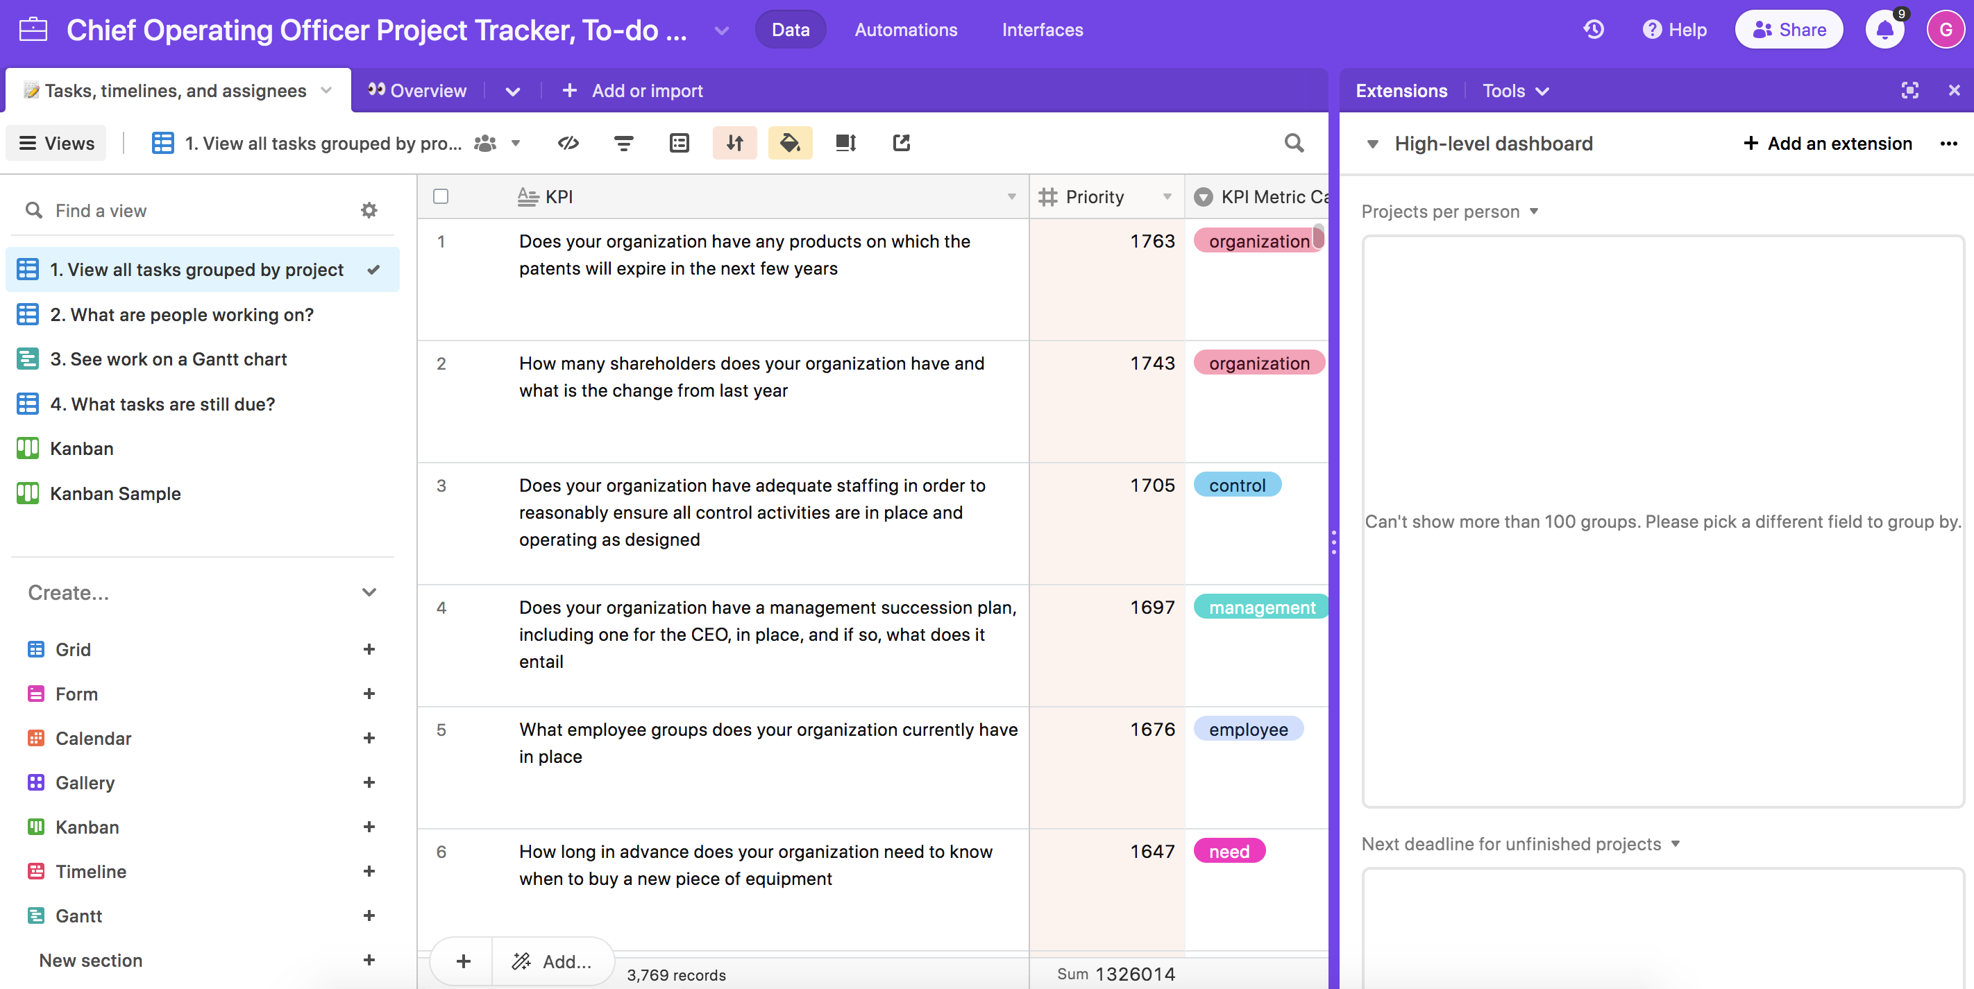This screenshot has width=1974, height=989.
Task: Click collaborators people icon beside view name
Action: (485, 143)
